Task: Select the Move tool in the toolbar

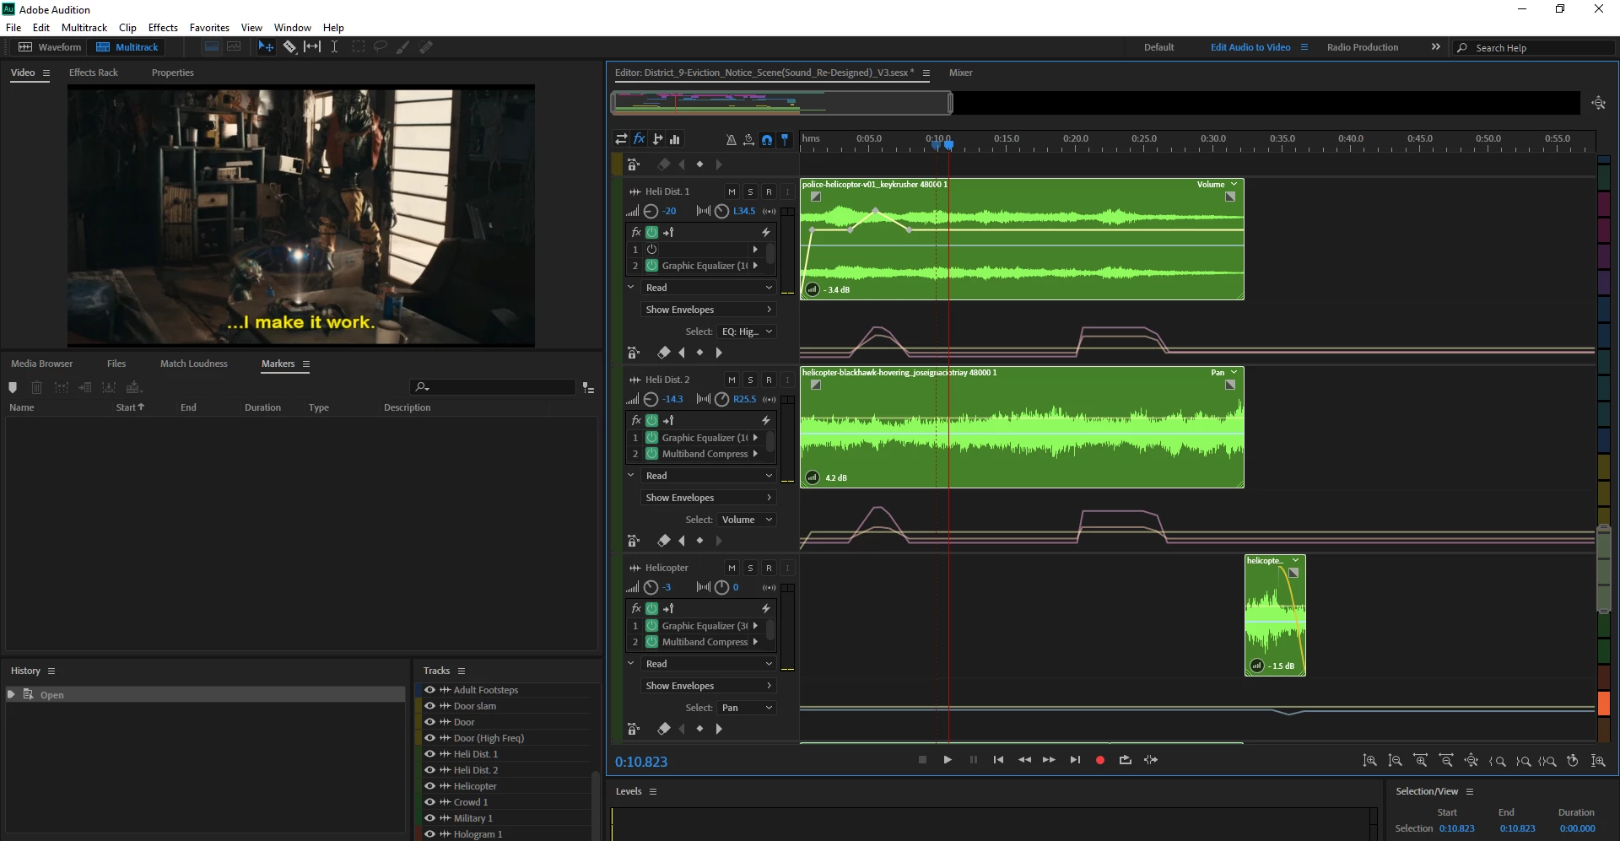Action: tap(266, 47)
